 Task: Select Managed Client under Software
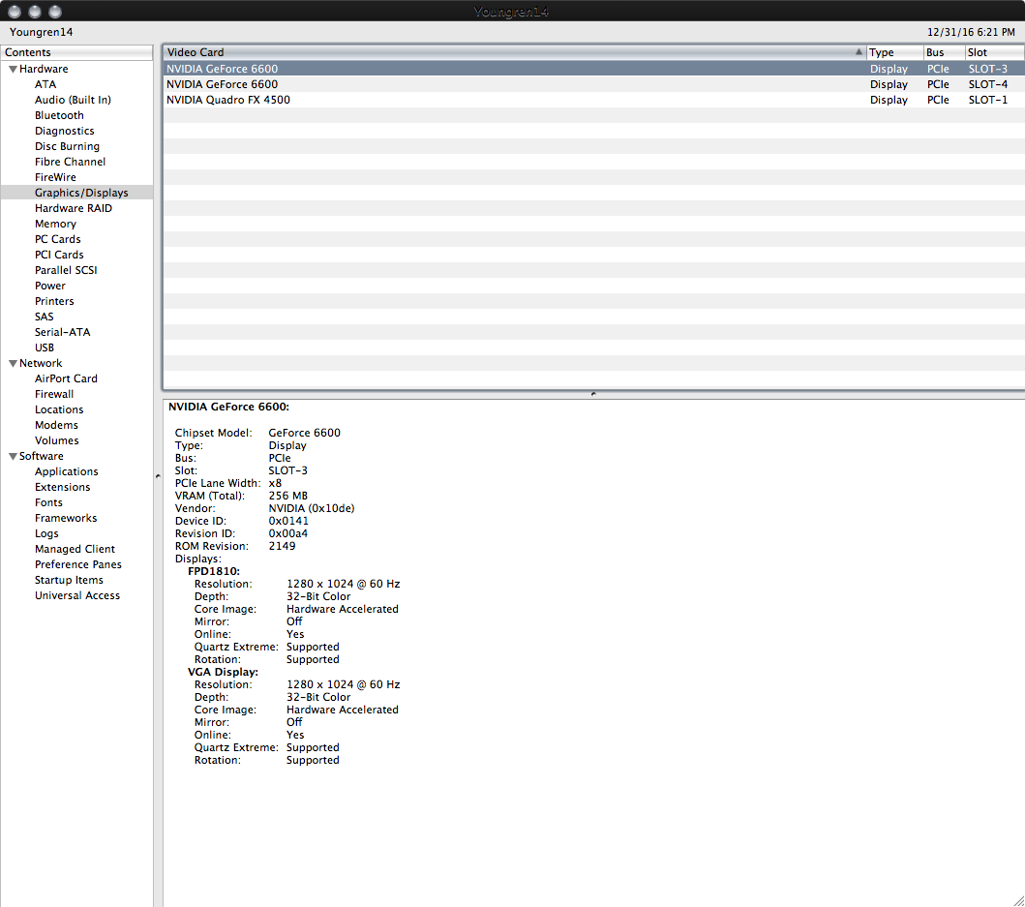pyautogui.click(x=75, y=549)
